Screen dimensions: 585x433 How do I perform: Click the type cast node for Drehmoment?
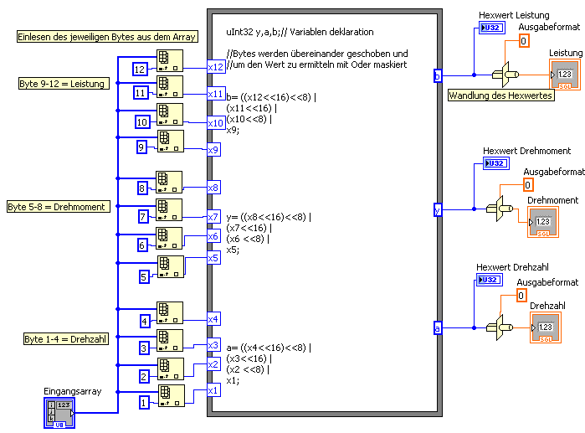pyautogui.click(x=500, y=209)
